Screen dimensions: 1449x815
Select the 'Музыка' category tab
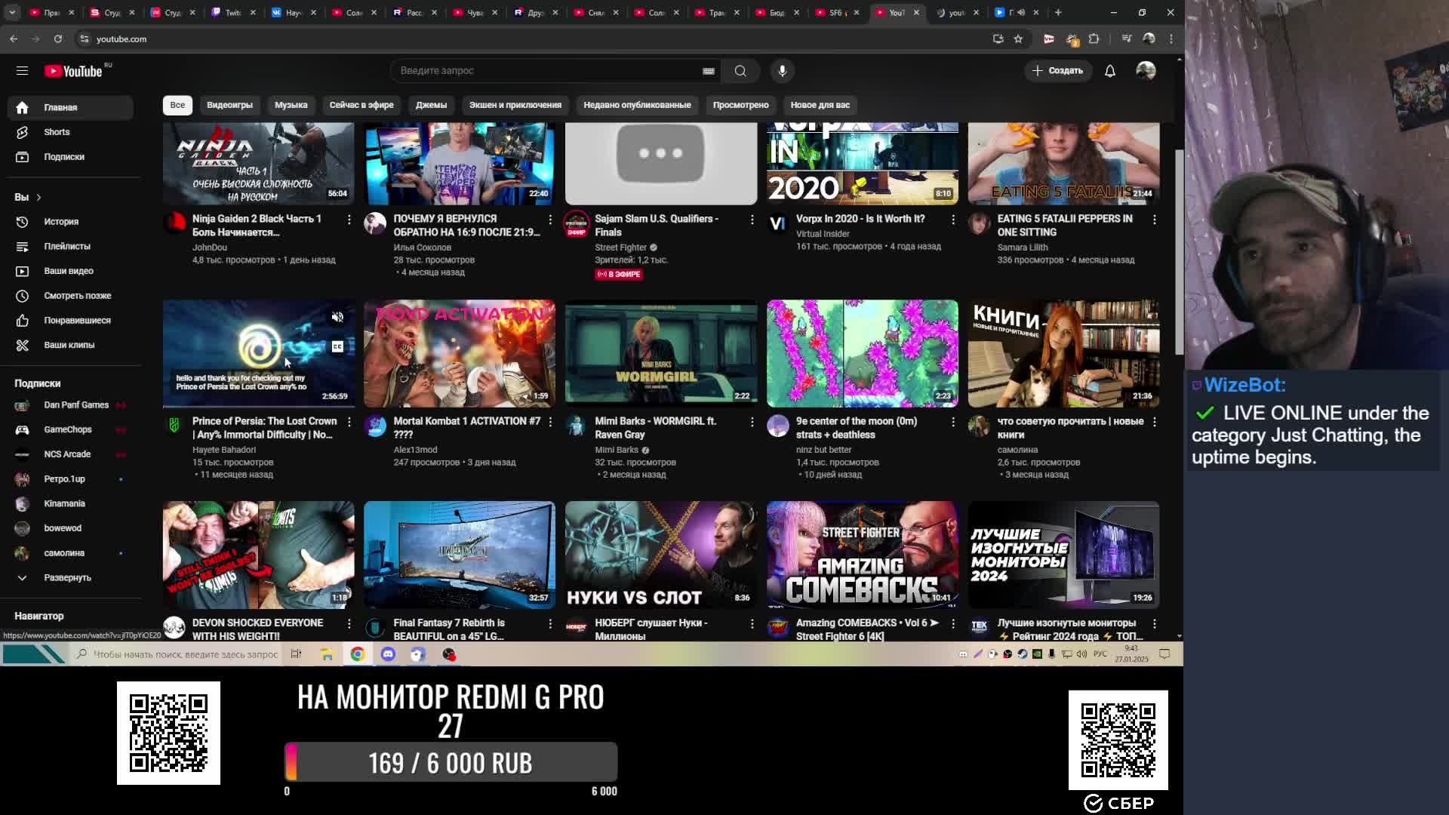point(291,105)
